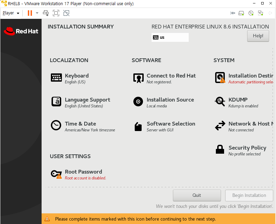The image size is (276, 224).
Task: Click the Root Password key icon
Action: 56,174
